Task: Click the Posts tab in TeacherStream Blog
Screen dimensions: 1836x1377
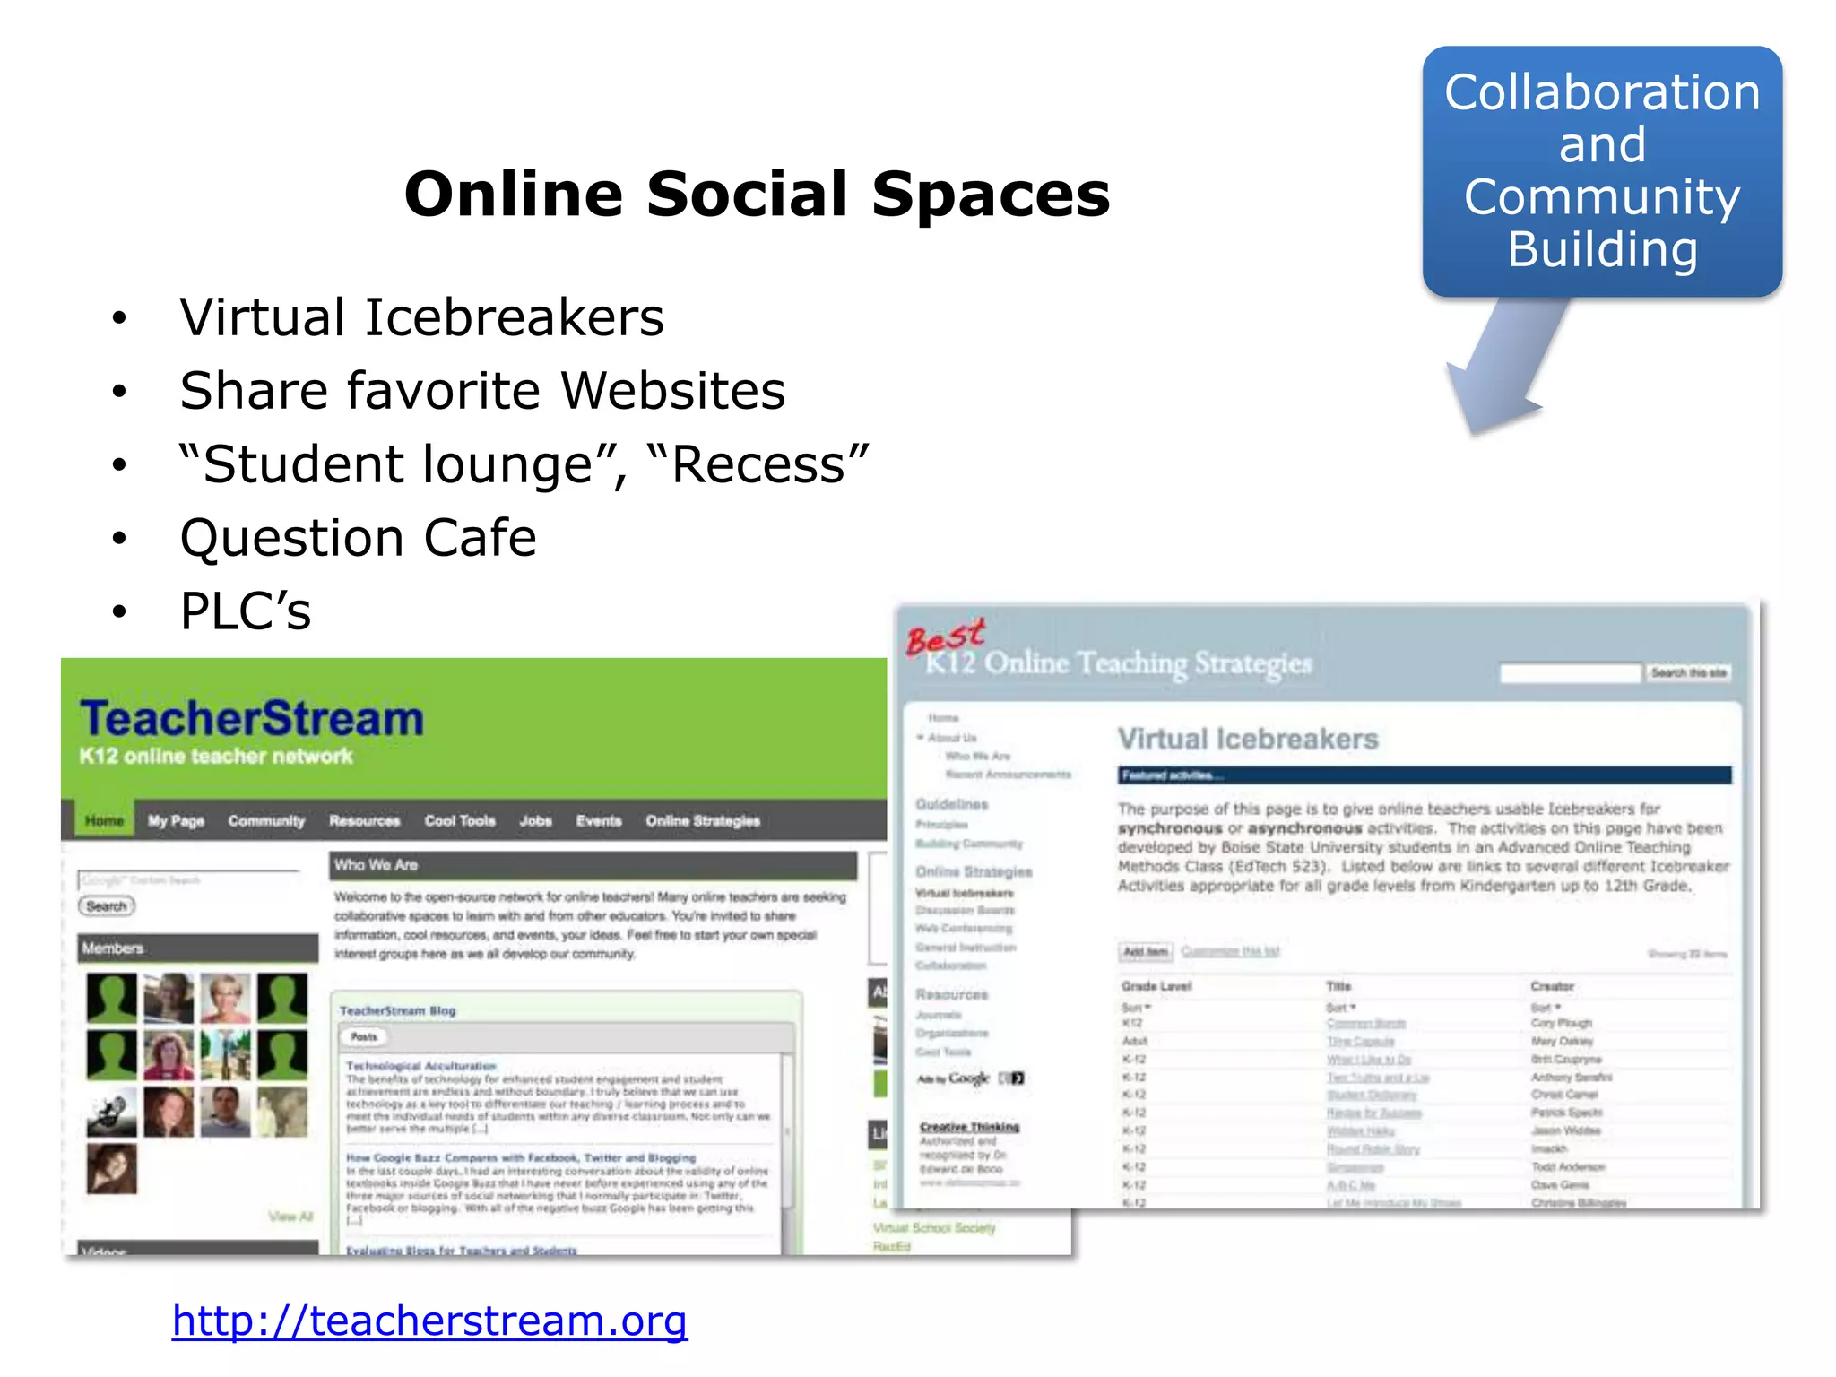Action: pos(364,1037)
